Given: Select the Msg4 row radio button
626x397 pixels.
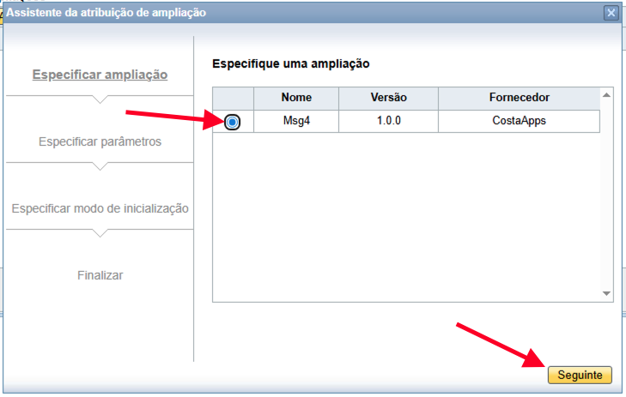Looking at the screenshot, I should point(233,122).
